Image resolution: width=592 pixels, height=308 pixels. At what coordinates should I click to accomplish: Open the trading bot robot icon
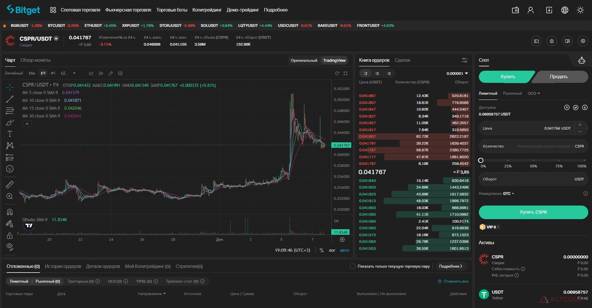pos(582,60)
